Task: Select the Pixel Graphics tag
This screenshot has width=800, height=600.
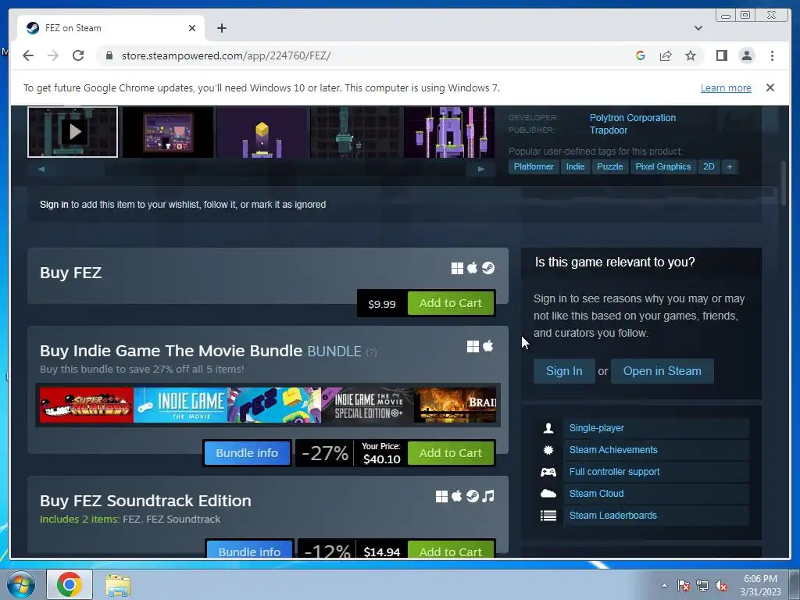Action: 662,167
